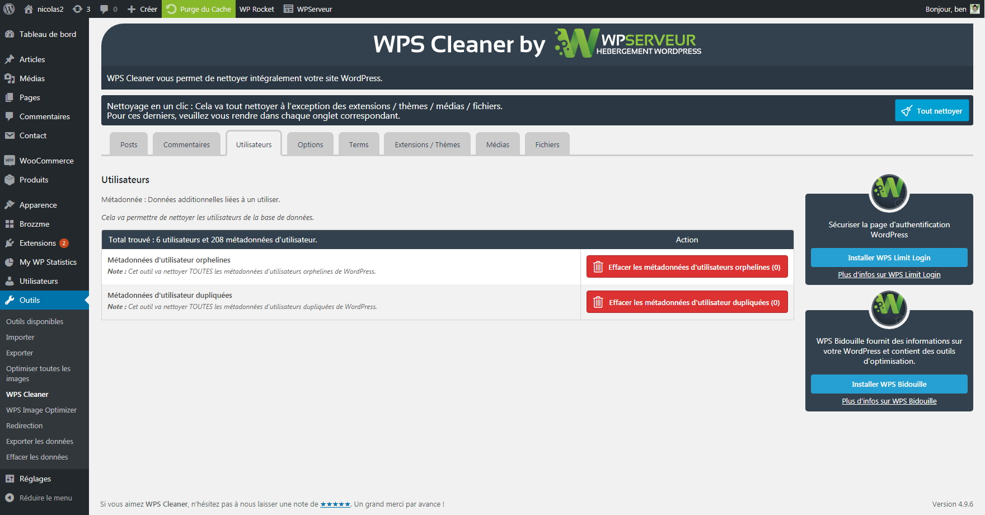This screenshot has height=515, width=985.
Task: Click the updates icon showing 3
Action: pyautogui.click(x=78, y=9)
